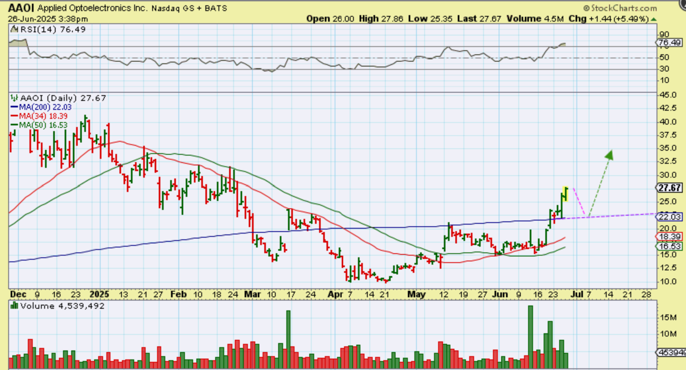Click the 32.5 price axis label
Viewport: 686px width, 370px height.
coord(668,162)
